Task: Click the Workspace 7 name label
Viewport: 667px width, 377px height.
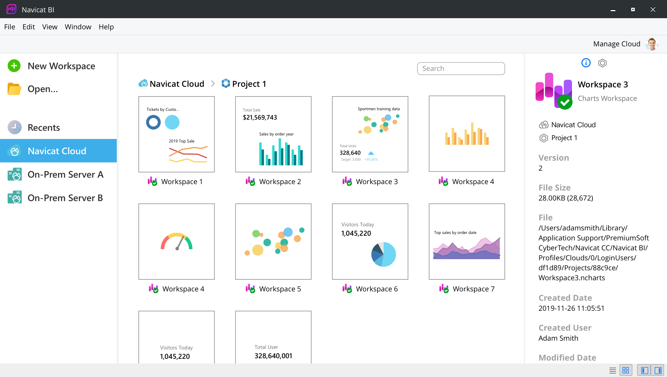Action: coord(473,289)
